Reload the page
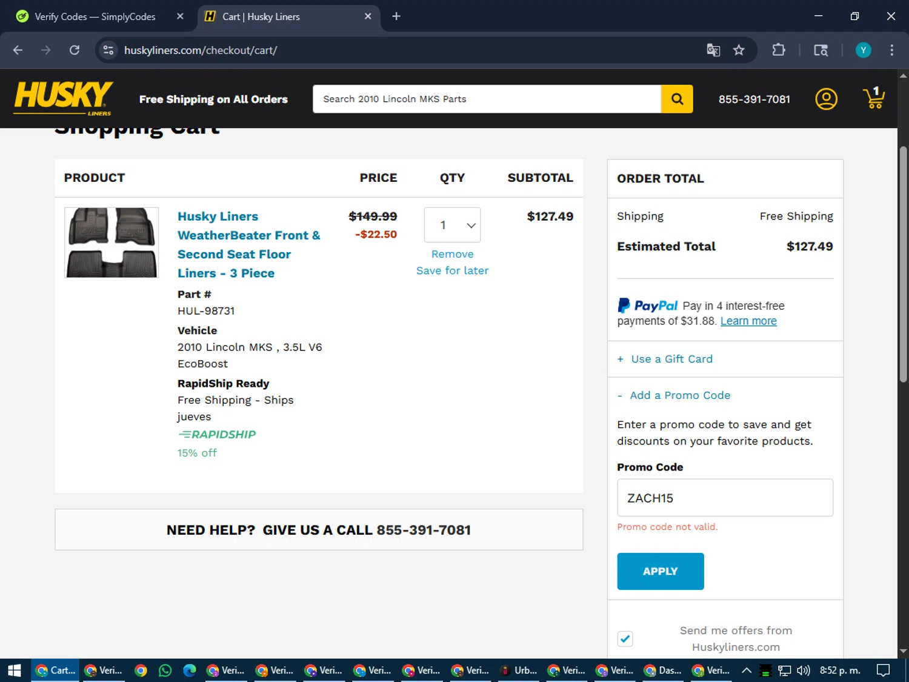This screenshot has width=909, height=682. click(75, 50)
